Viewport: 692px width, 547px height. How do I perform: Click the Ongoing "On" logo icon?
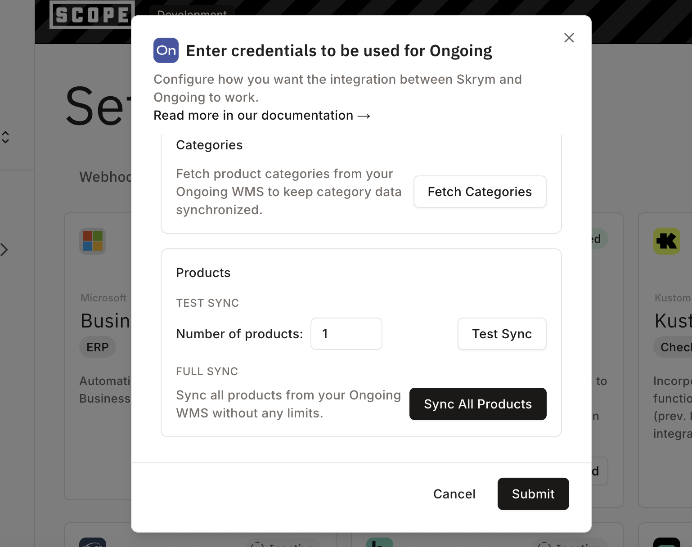click(x=166, y=50)
